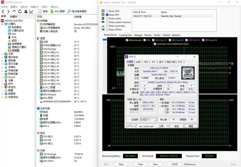
Task: Uncheck the Stress FPU checkbox
Action: (107, 15)
